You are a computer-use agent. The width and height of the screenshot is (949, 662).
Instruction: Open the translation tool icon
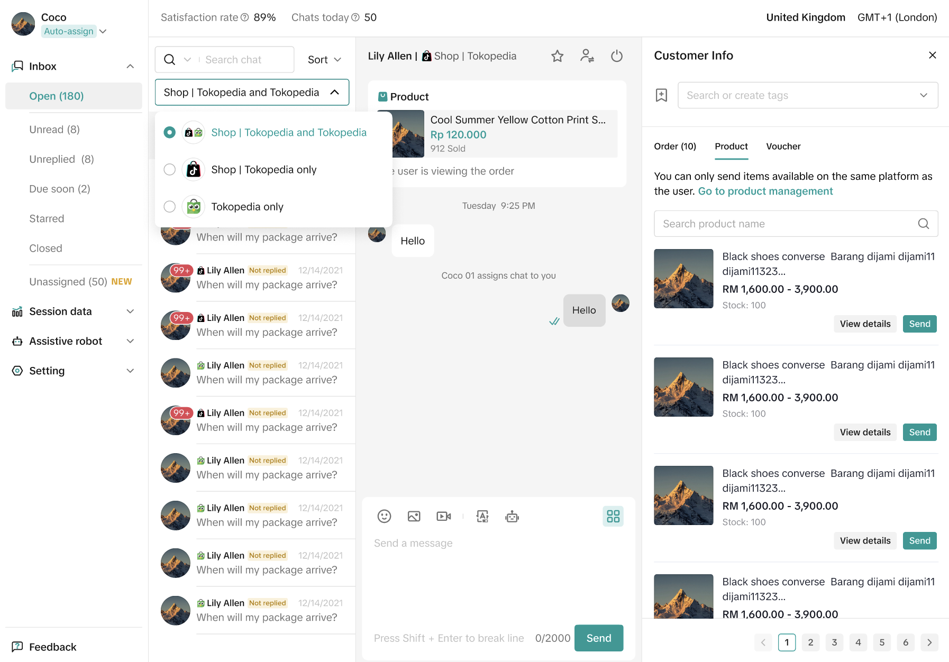482,516
